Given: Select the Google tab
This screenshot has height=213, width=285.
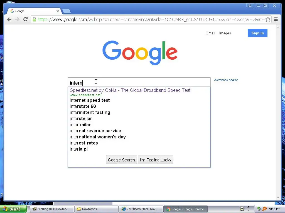Looking at the screenshot, I should [34, 11].
